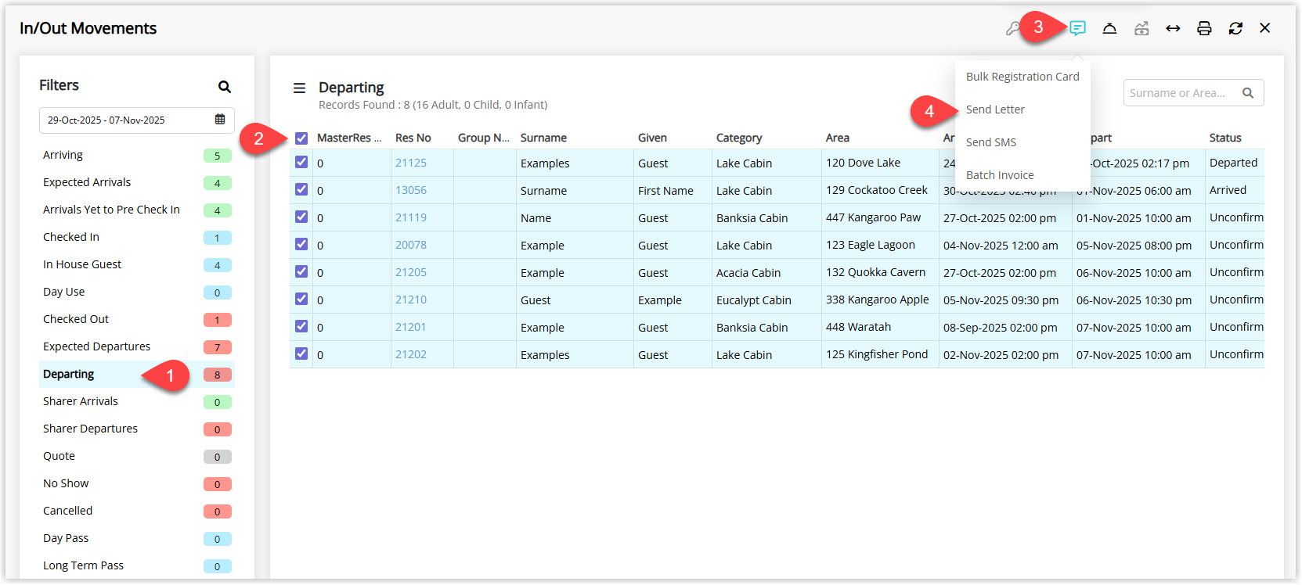Open reservation number 21201 link
Viewport: 1302px width, 585px height.
coord(411,327)
